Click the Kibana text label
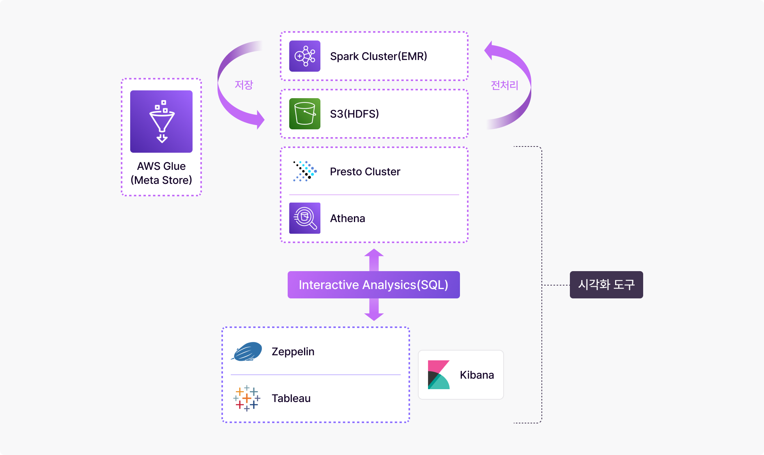Viewport: 764px width, 455px height. (x=477, y=375)
